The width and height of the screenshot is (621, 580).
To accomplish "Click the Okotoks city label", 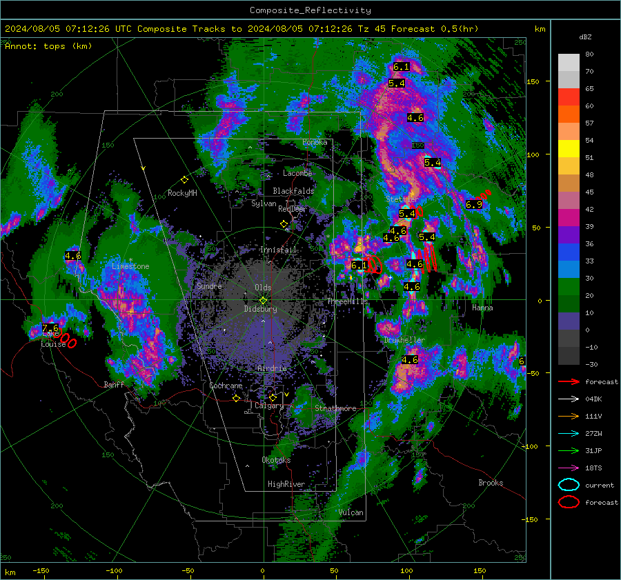I will 276,460.
